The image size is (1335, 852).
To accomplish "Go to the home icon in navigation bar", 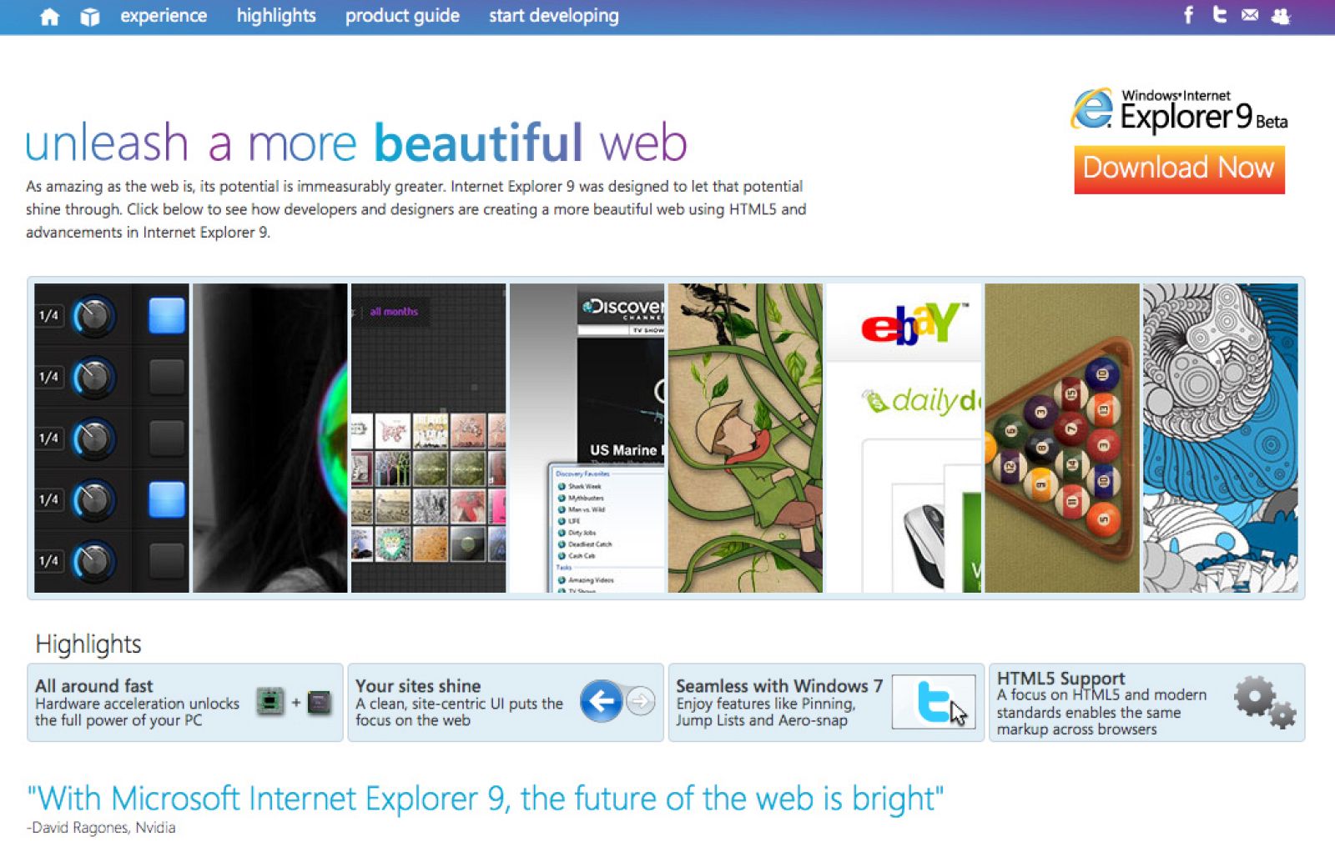I will pyautogui.click(x=49, y=17).
